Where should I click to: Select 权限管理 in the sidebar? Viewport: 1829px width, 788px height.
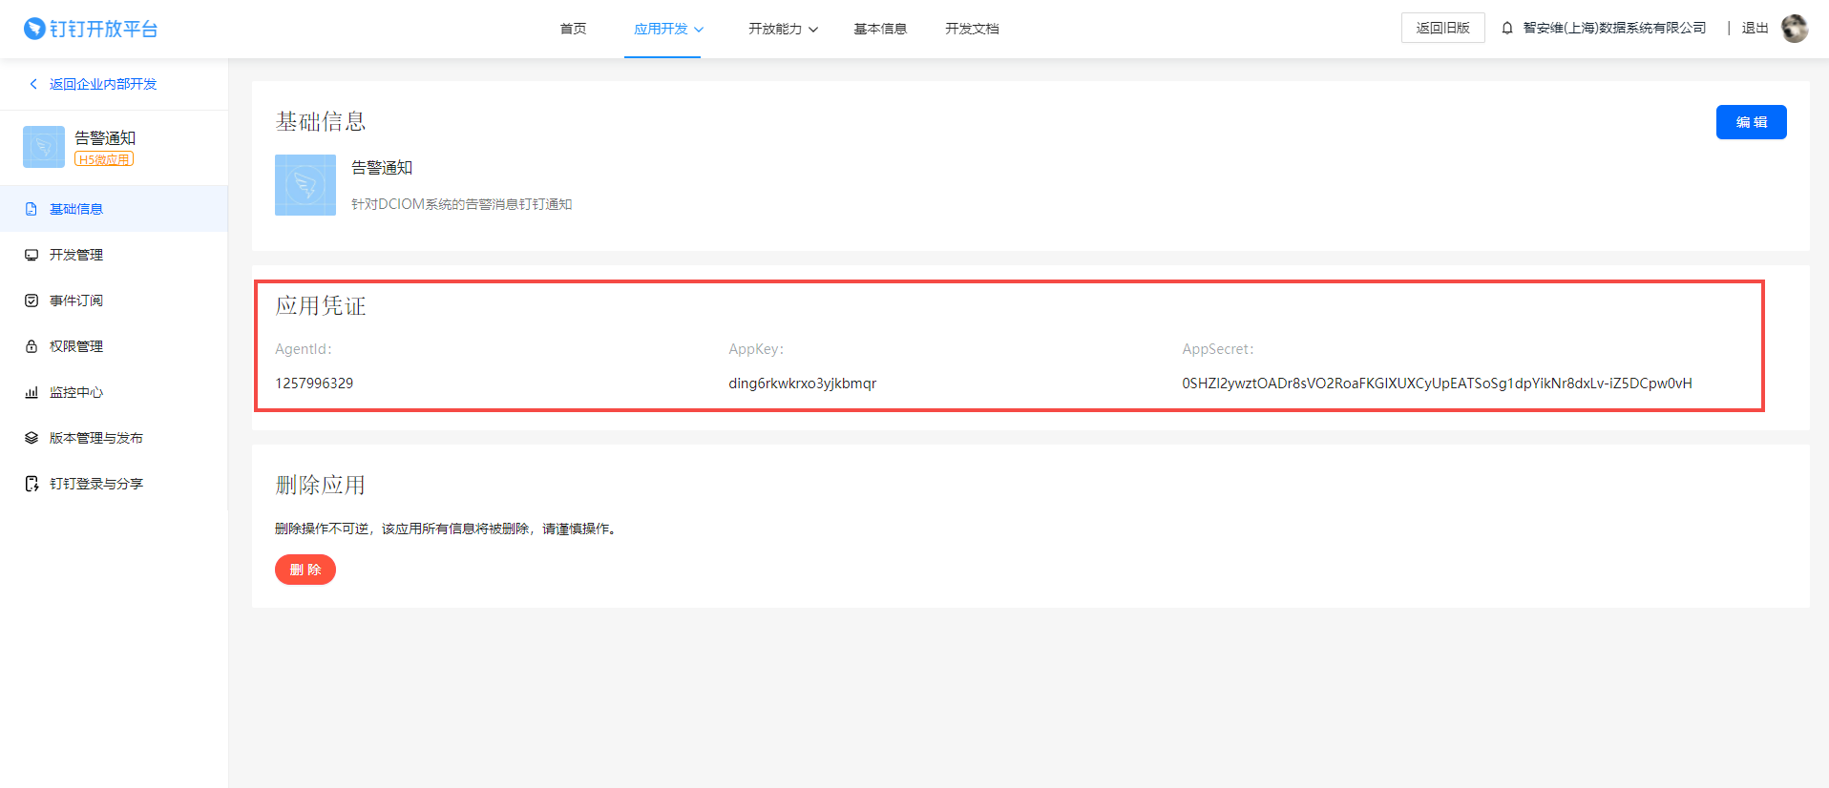click(114, 346)
